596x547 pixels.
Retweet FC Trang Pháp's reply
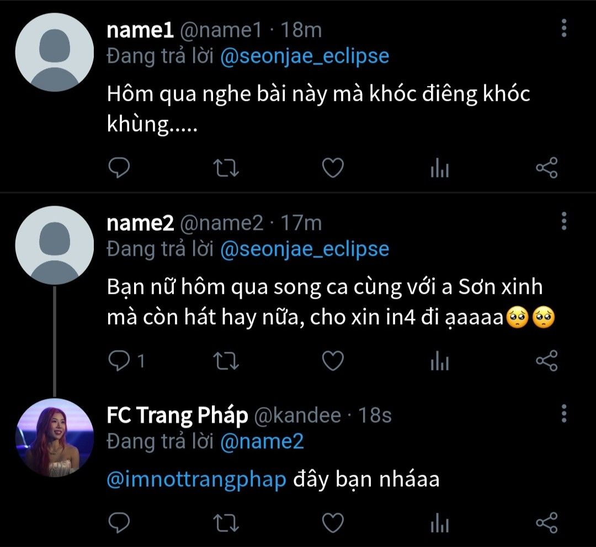click(x=226, y=522)
